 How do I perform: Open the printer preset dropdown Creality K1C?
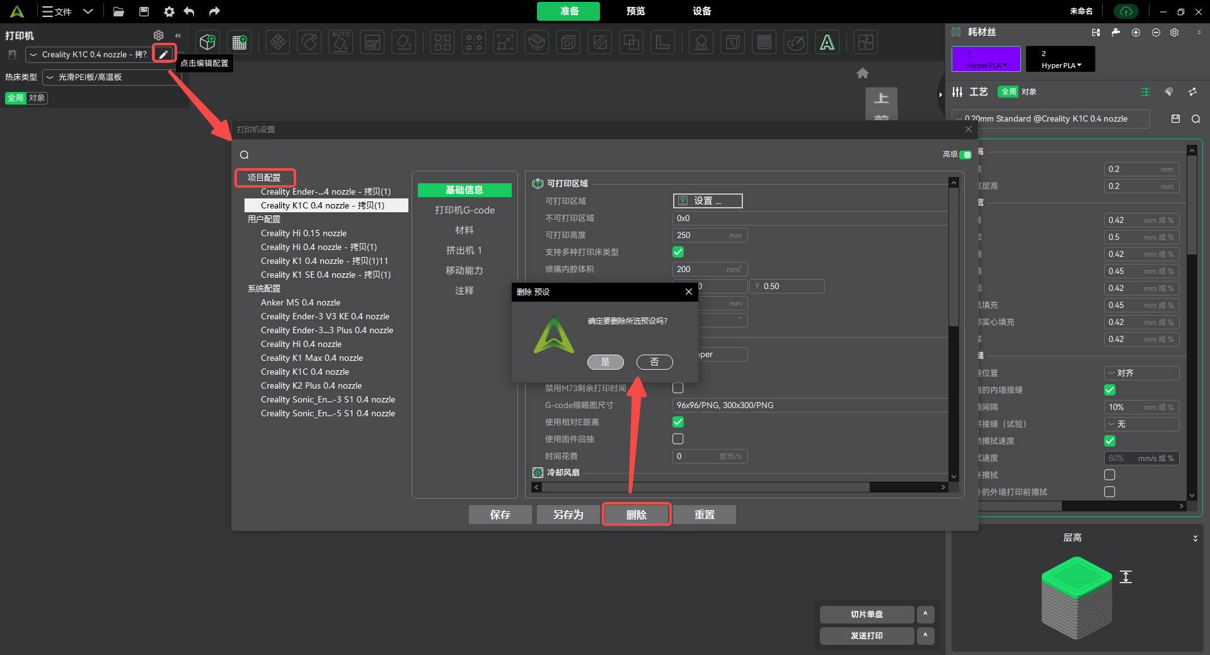coord(88,55)
